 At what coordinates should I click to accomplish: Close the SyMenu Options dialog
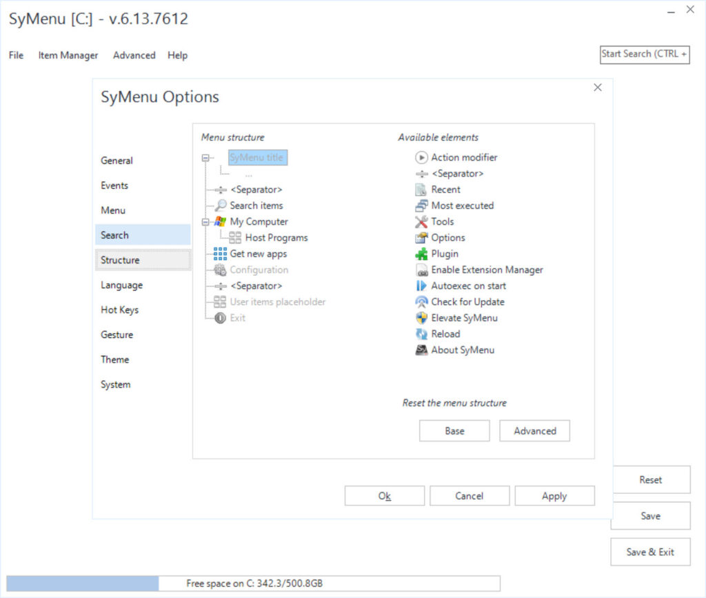598,88
